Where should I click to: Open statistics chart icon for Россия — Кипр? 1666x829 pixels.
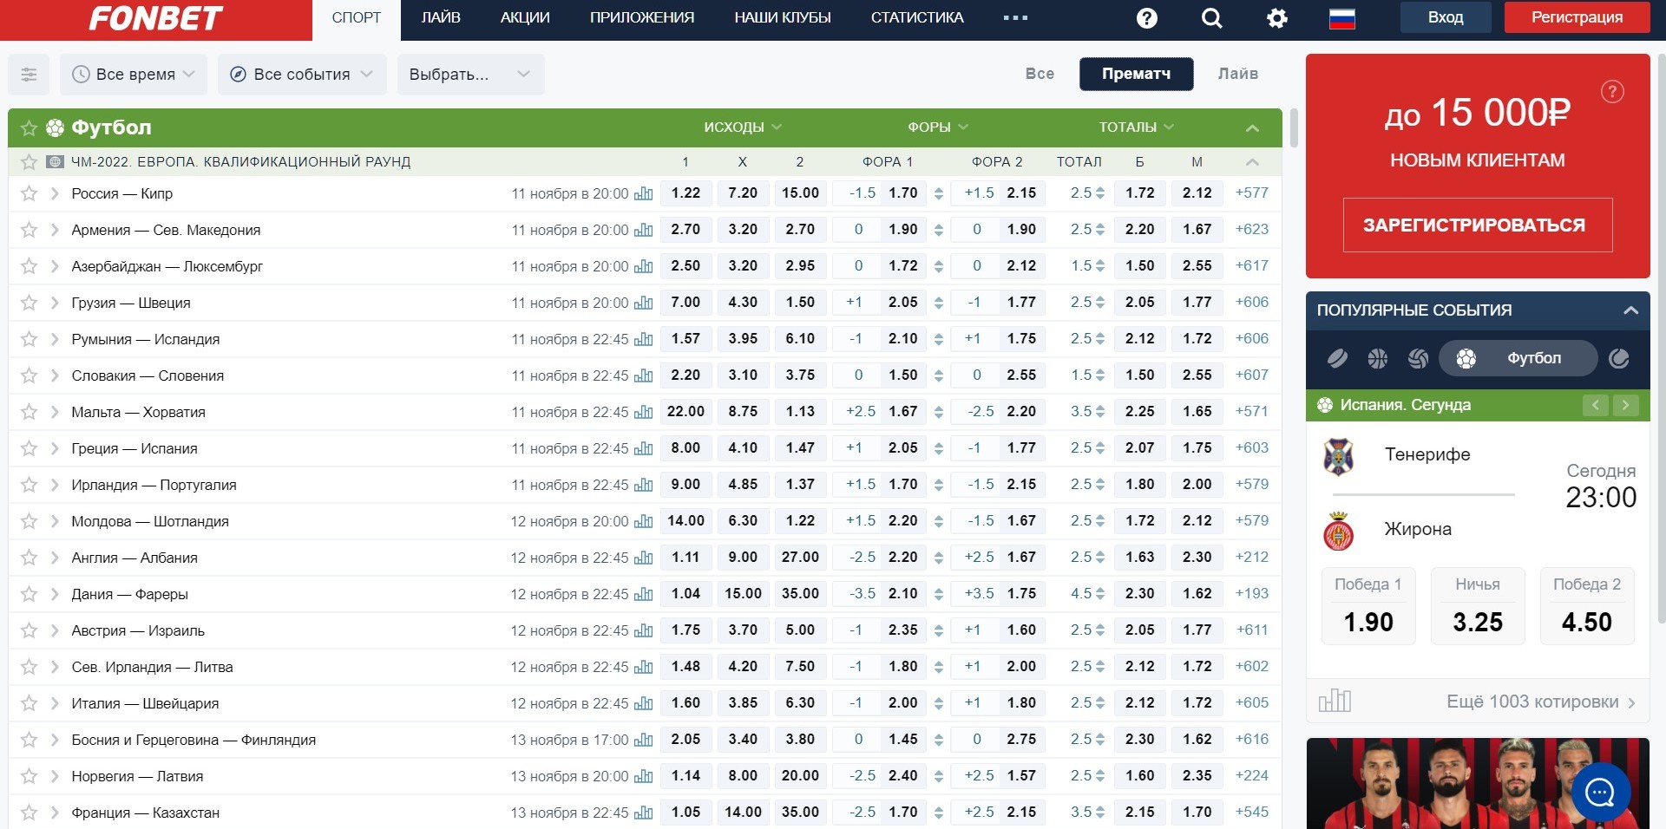click(x=643, y=193)
